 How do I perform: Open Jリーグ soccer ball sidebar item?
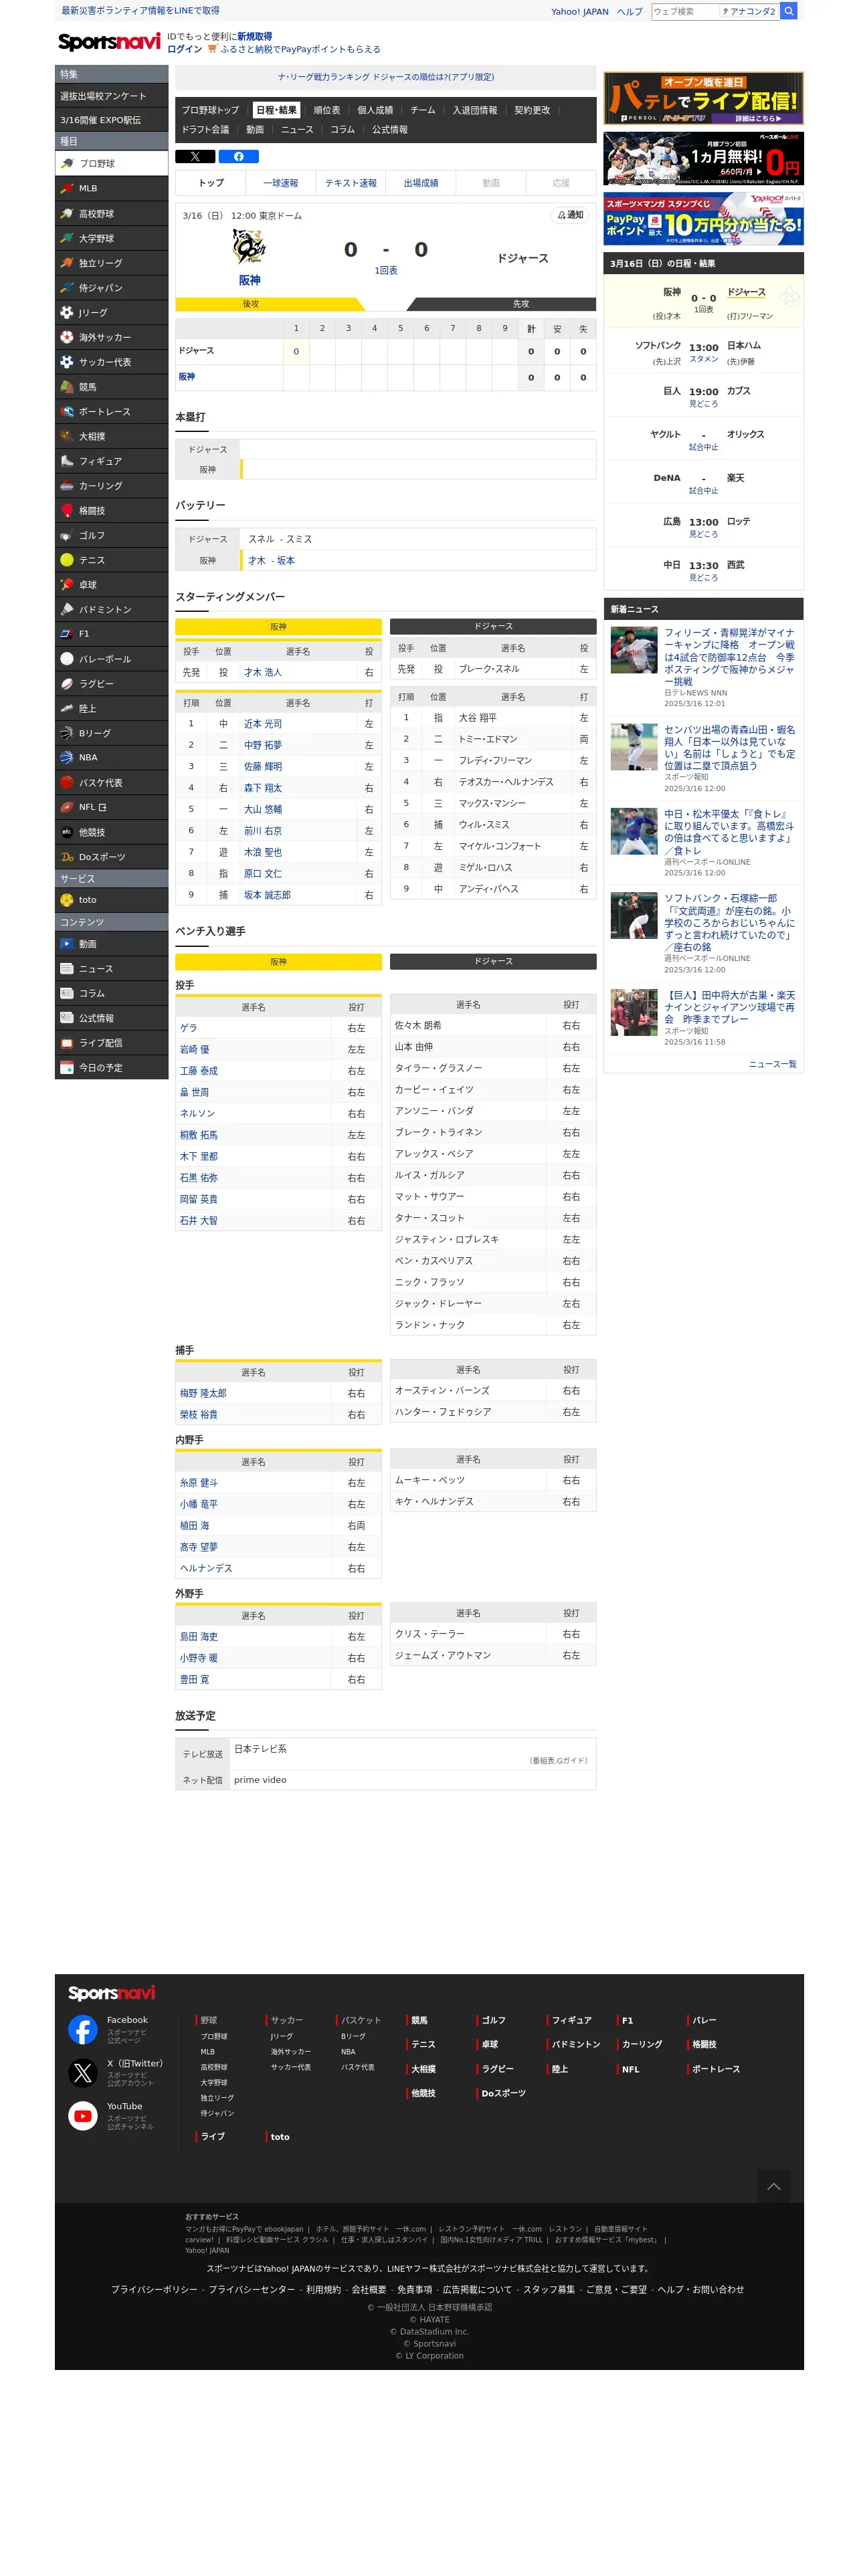tap(111, 312)
